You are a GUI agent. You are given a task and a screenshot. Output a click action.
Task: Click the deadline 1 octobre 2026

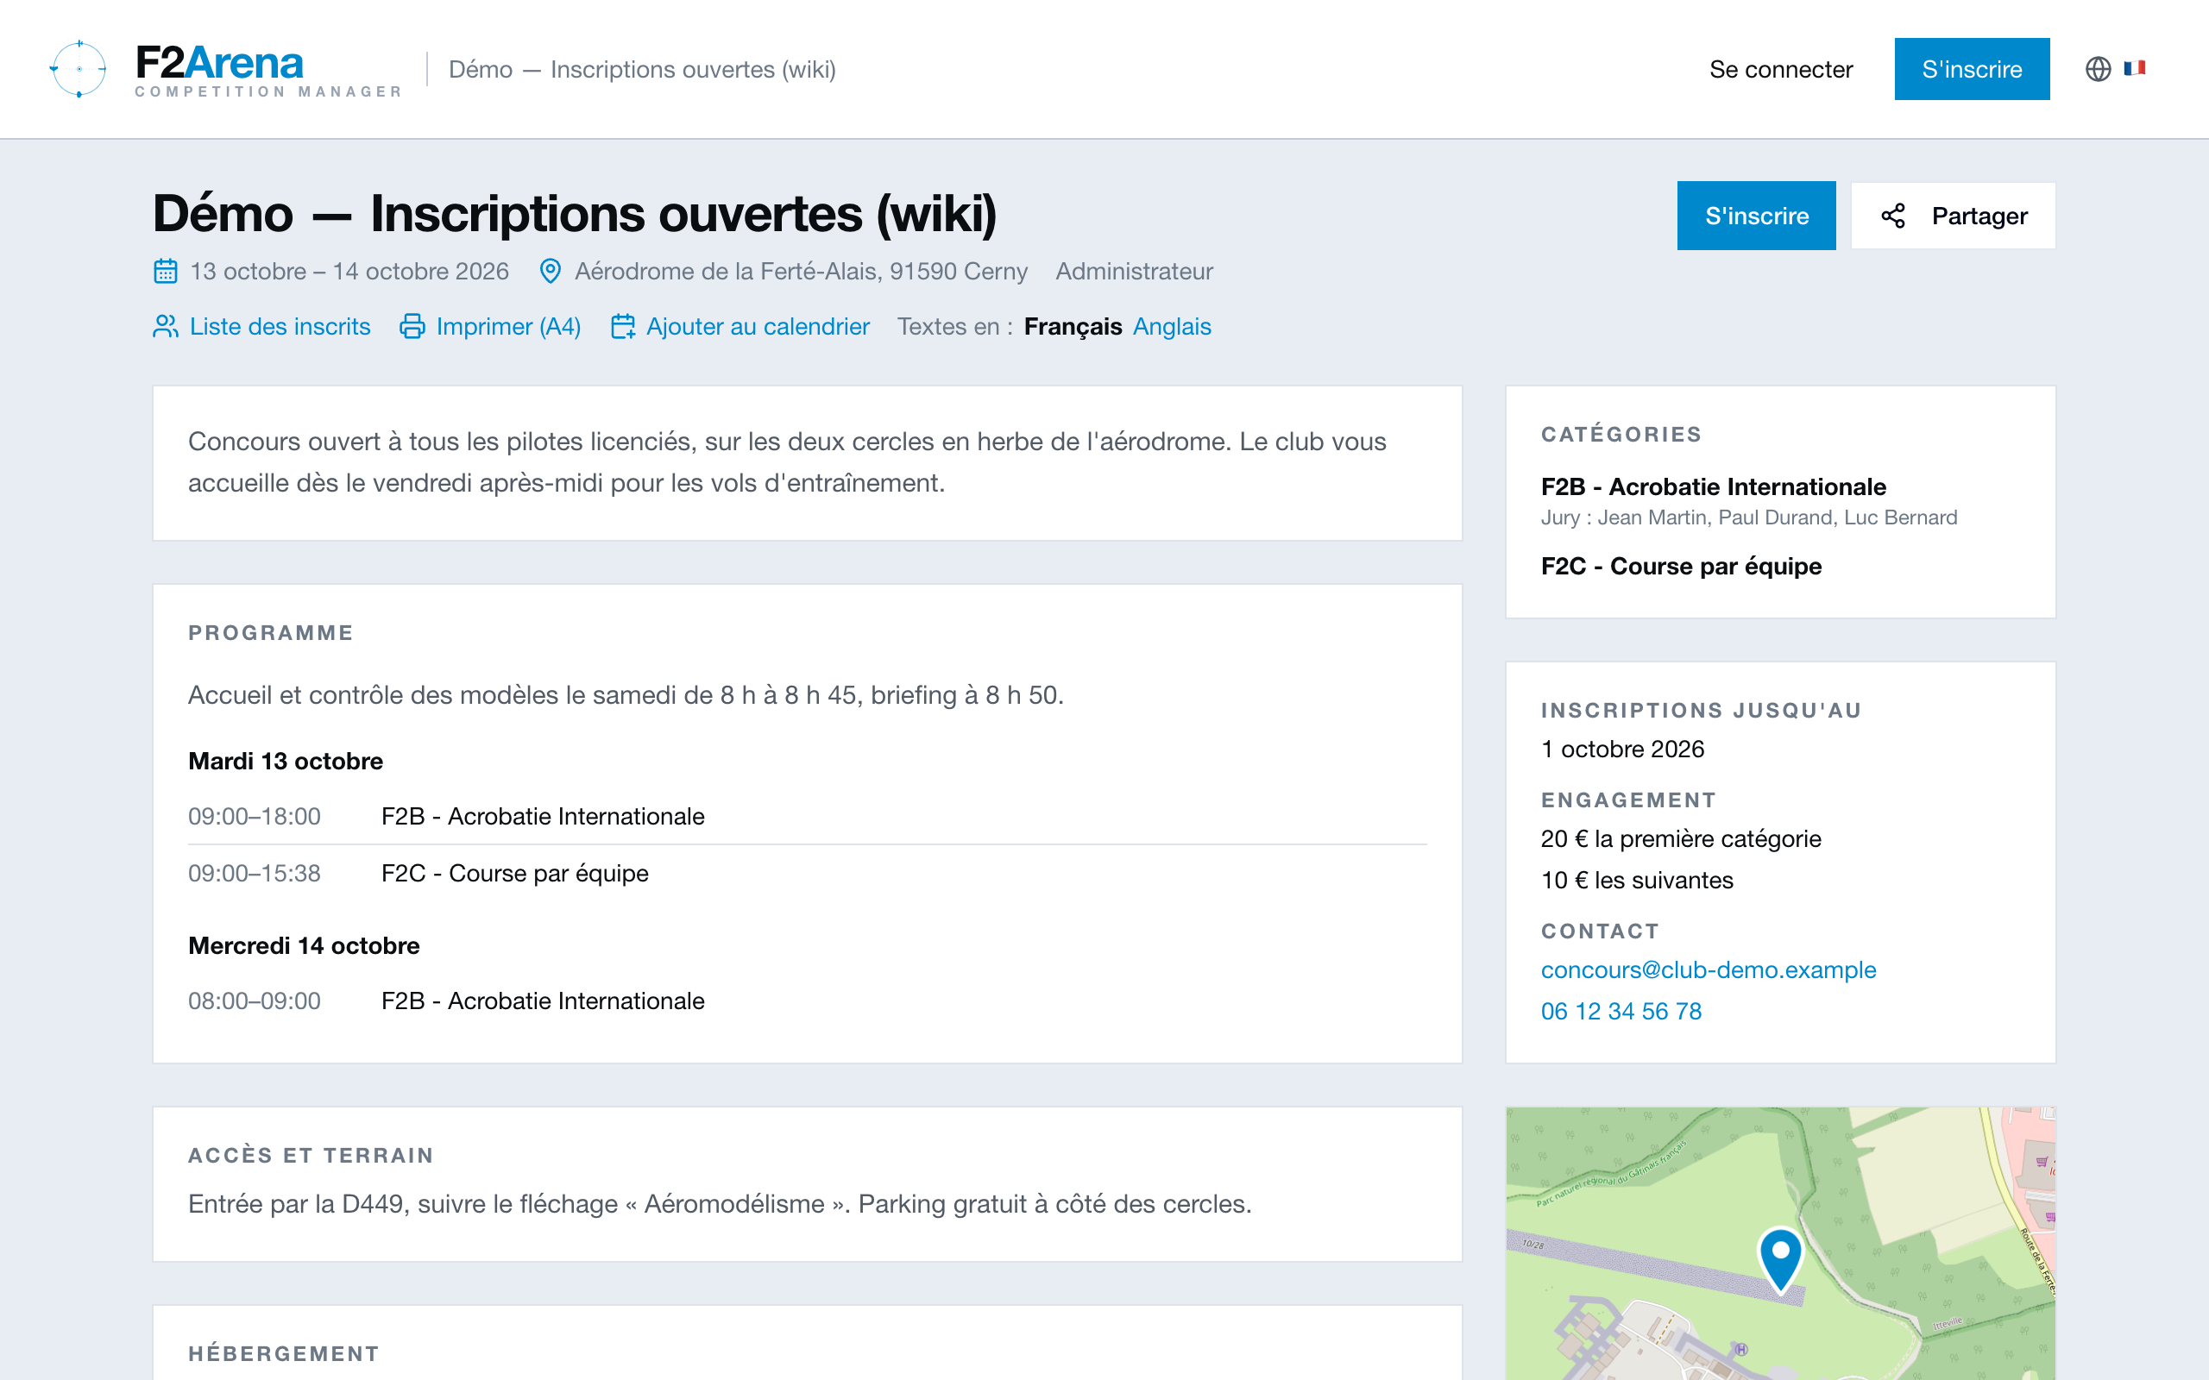pos(1622,749)
